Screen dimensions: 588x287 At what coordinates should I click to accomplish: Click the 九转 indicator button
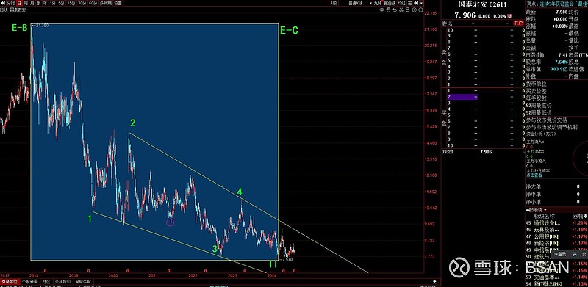378,3
